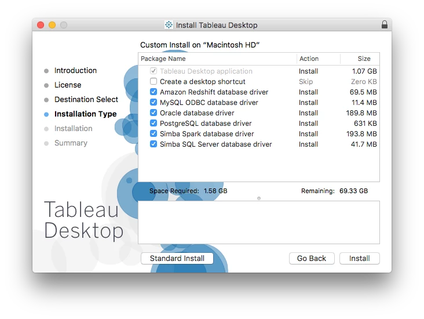
Task: Select the License step in sidebar
Action: [x=68, y=85]
